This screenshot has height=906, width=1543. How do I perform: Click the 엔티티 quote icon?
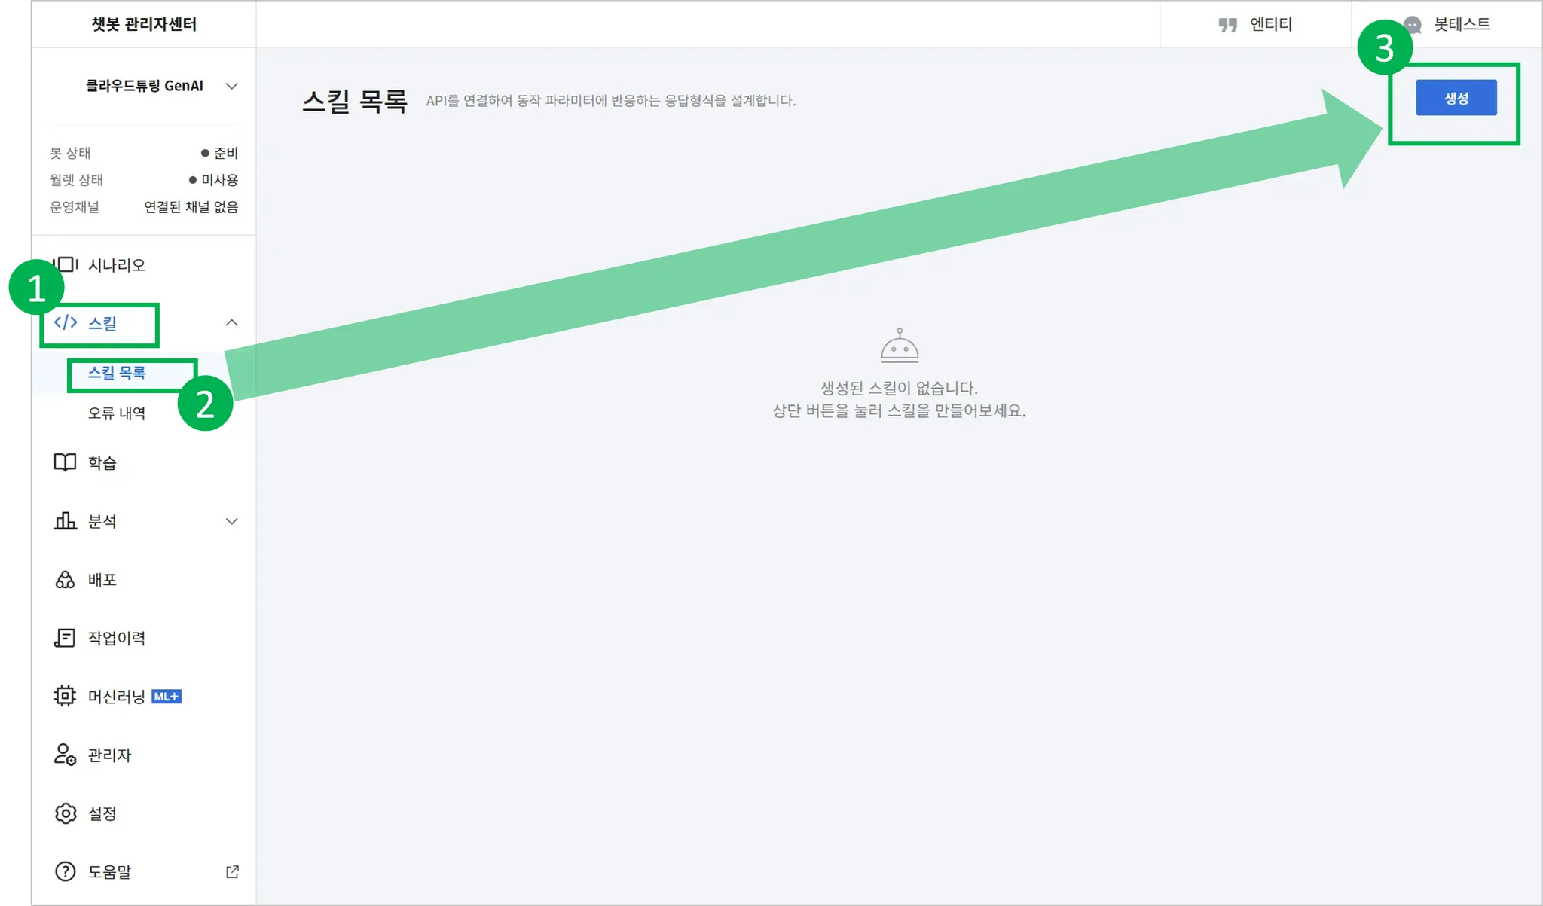click(1228, 23)
